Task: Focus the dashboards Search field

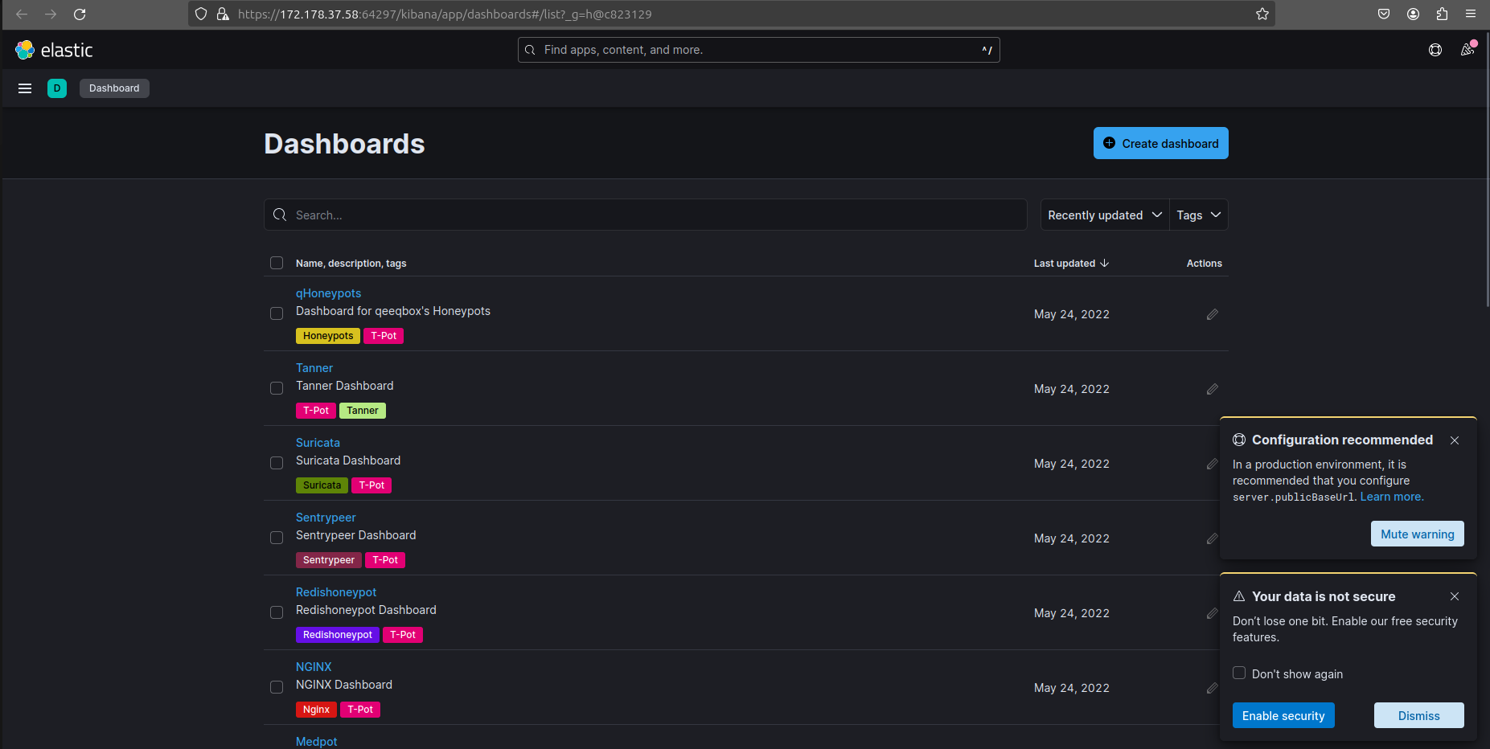Action: coord(646,215)
